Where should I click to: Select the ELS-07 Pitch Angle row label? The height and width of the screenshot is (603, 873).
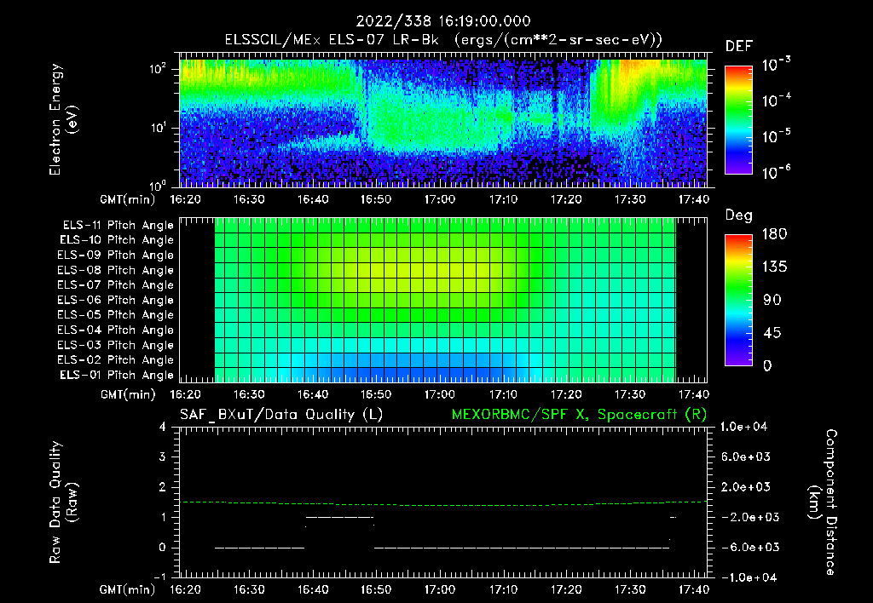click(116, 285)
